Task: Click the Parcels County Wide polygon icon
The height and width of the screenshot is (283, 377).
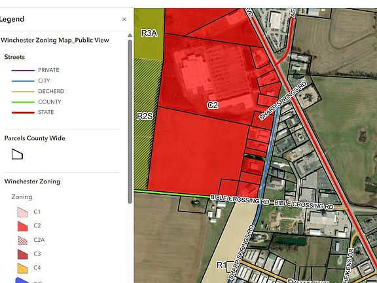Action: 17,154
